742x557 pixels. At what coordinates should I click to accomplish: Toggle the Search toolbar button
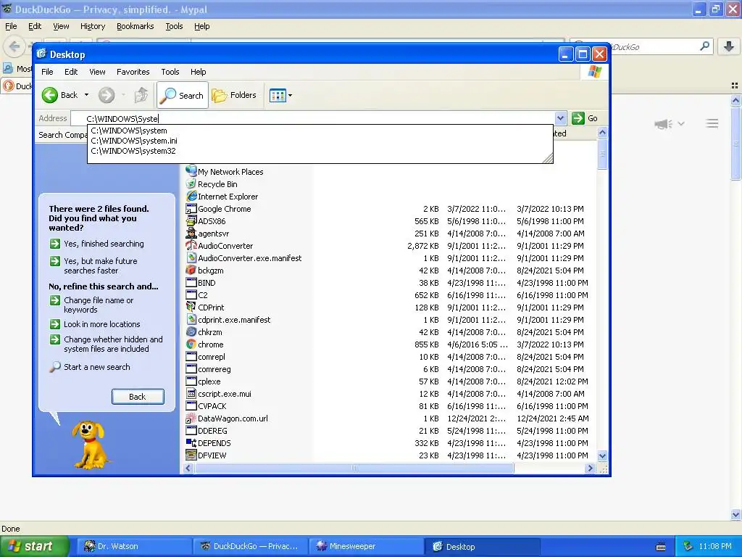(x=183, y=95)
